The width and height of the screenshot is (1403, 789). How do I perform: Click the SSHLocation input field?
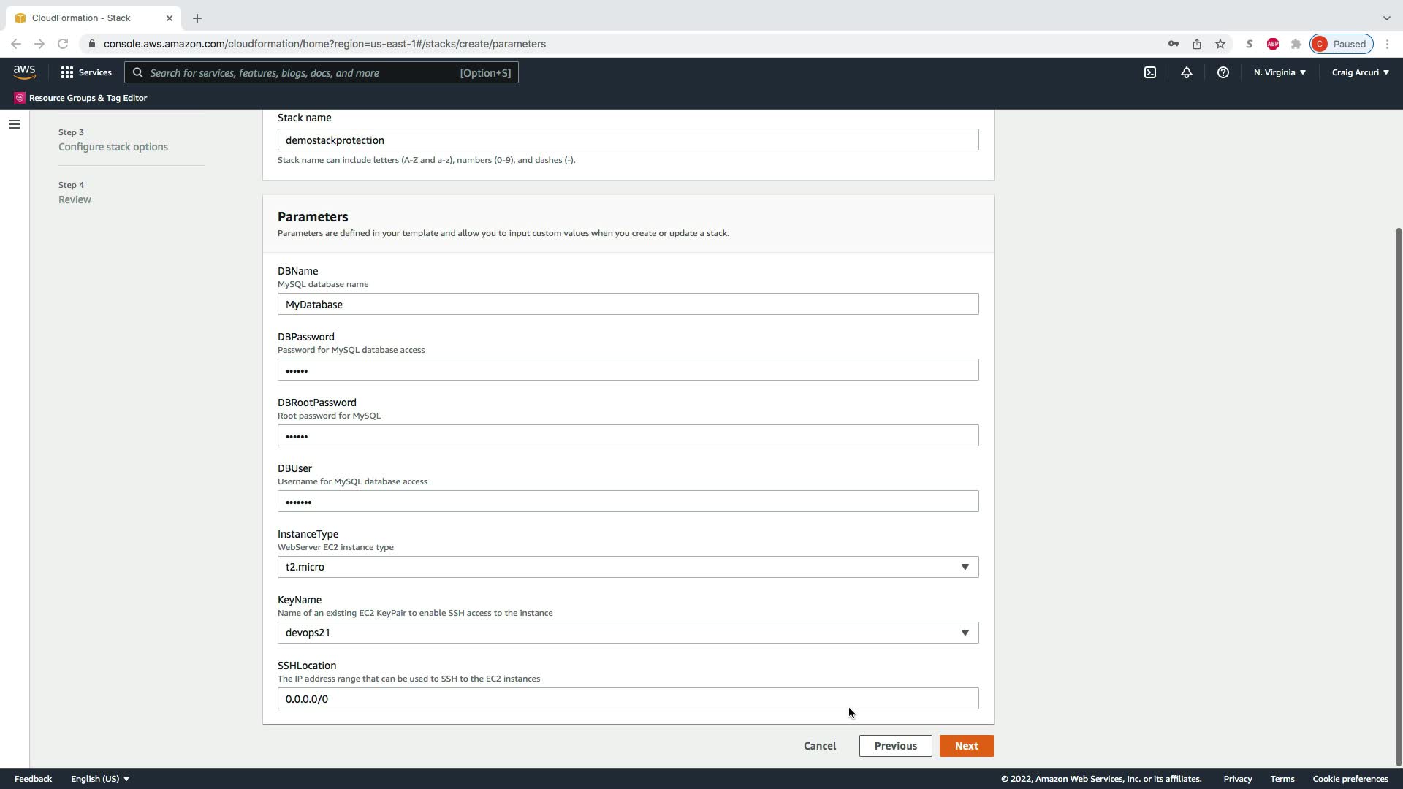click(628, 699)
